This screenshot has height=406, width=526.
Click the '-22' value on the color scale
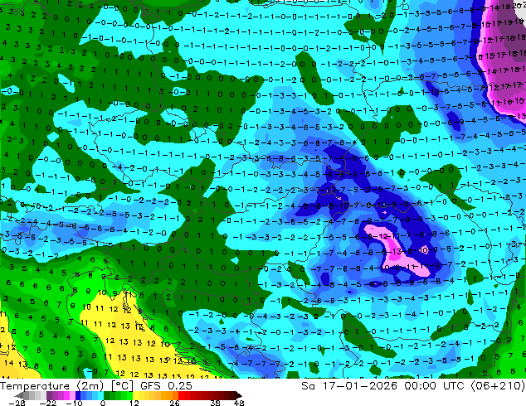[47, 403]
